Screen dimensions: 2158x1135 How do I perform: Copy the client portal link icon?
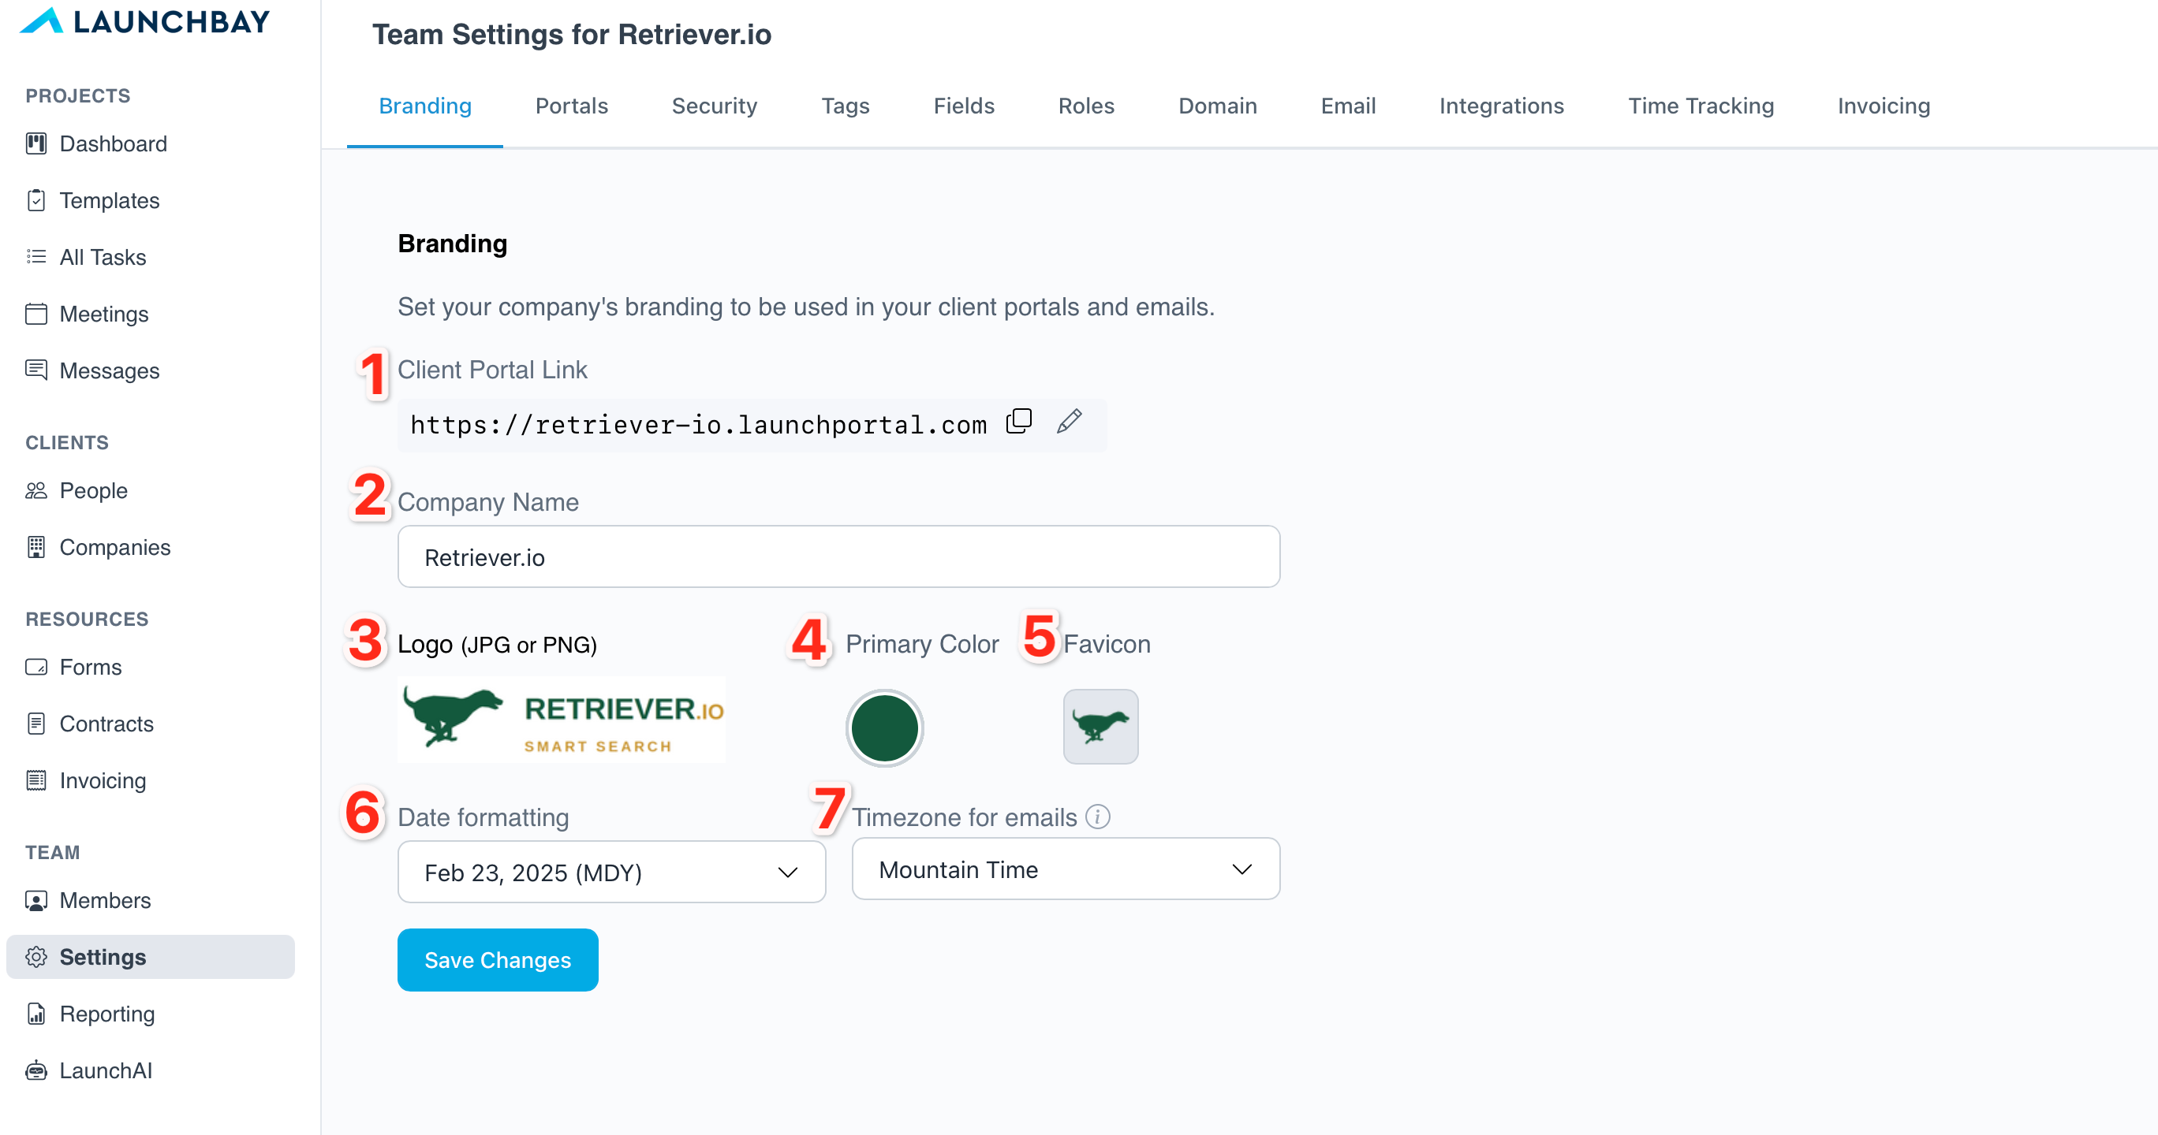point(1019,421)
